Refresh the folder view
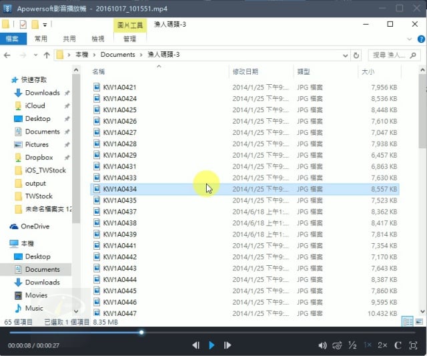The image size is (427, 356). click(x=356, y=55)
